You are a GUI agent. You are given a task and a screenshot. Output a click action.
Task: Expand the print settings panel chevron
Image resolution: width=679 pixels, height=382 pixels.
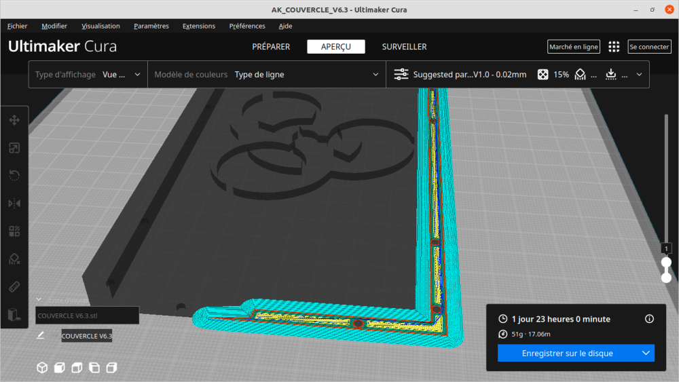coord(639,75)
